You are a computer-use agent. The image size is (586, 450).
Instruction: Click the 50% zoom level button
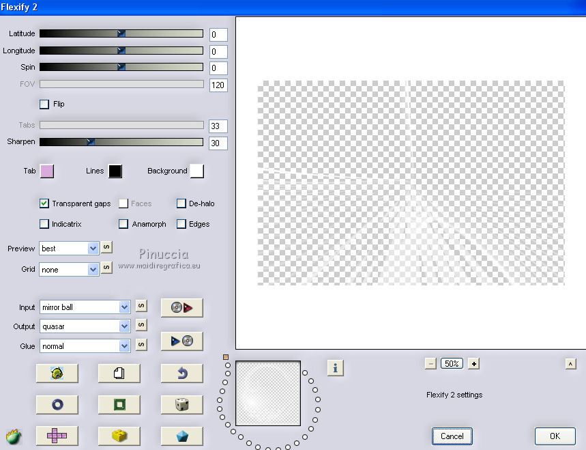pos(452,363)
